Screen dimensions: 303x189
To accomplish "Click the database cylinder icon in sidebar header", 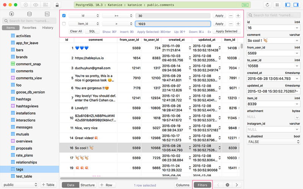I will pyautogui.click(x=30, y=14).
